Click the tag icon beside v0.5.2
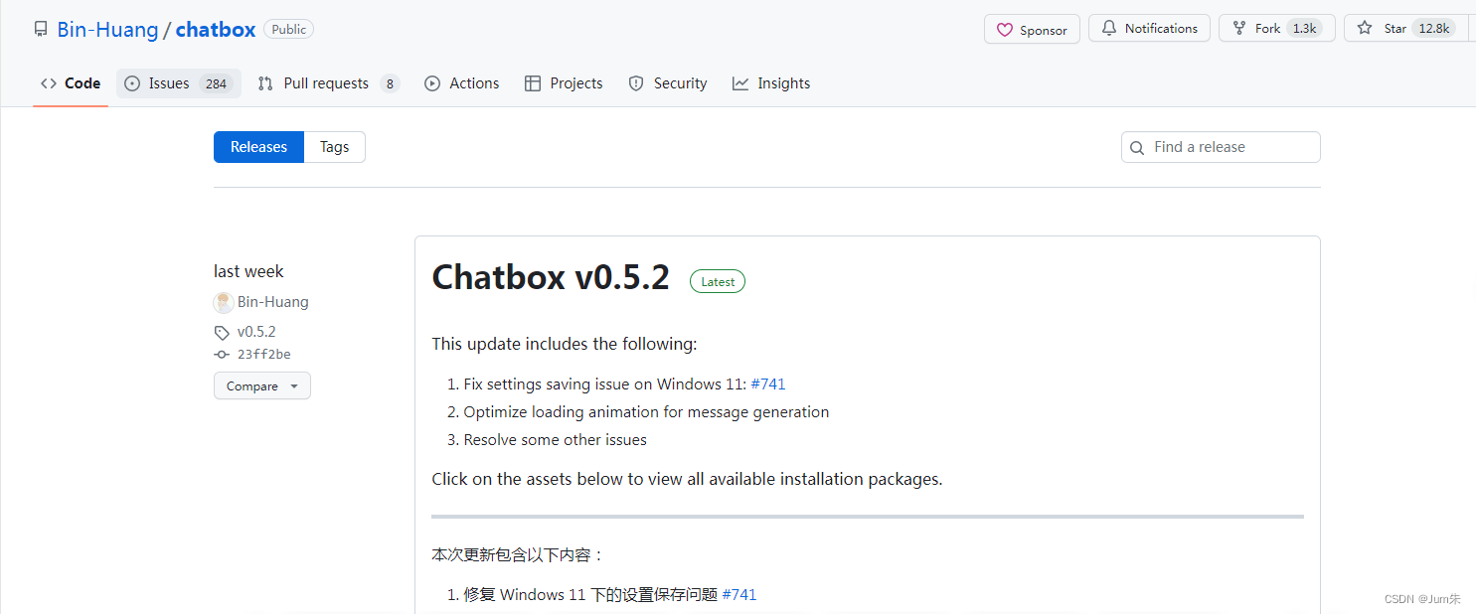Viewport: 1476px width, 614px height. click(222, 332)
